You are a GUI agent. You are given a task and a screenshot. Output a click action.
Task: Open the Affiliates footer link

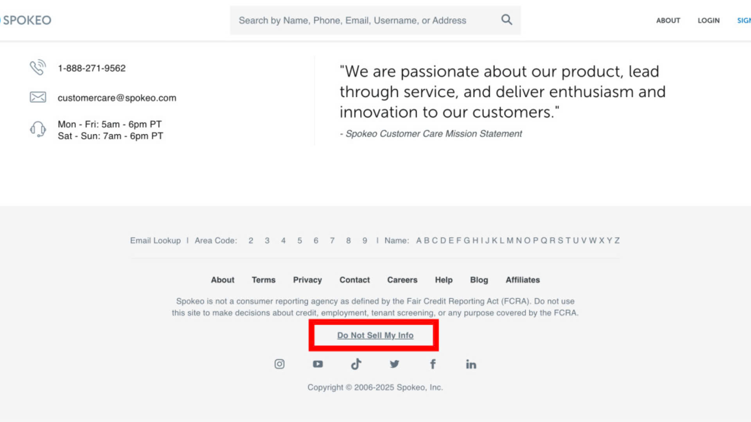point(523,280)
